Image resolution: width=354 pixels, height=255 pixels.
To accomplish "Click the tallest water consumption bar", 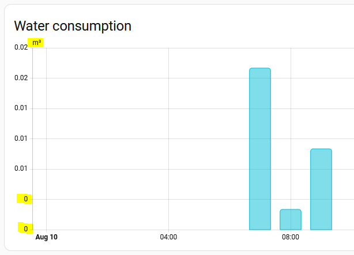I will pyautogui.click(x=260, y=149).
